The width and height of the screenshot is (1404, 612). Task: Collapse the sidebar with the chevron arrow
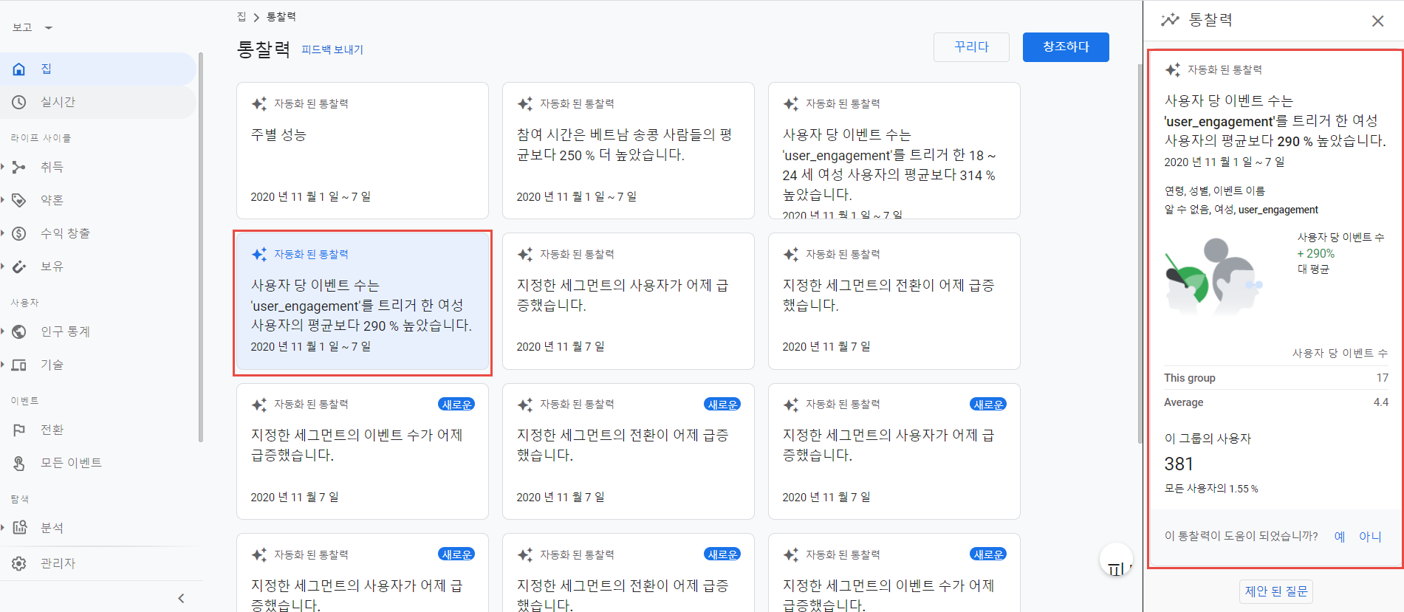click(x=181, y=598)
